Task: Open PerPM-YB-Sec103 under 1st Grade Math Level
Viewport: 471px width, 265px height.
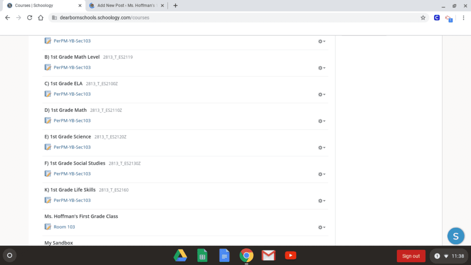Action: point(72,67)
